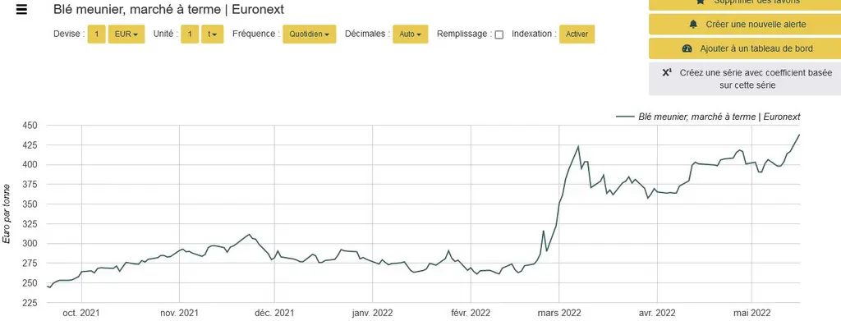Toggle the legend entry line swatch
The width and height of the screenshot is (841, 321).
[625, 117]
